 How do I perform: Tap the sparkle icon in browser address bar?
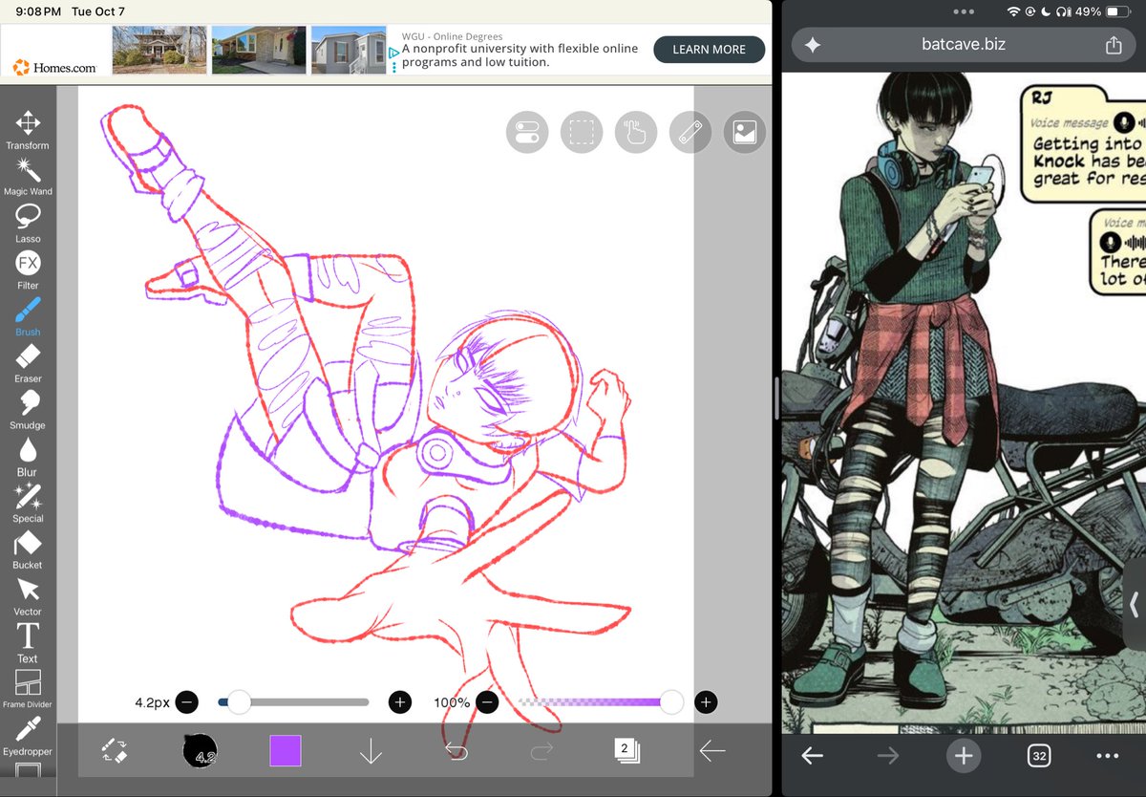coord(813,45)
